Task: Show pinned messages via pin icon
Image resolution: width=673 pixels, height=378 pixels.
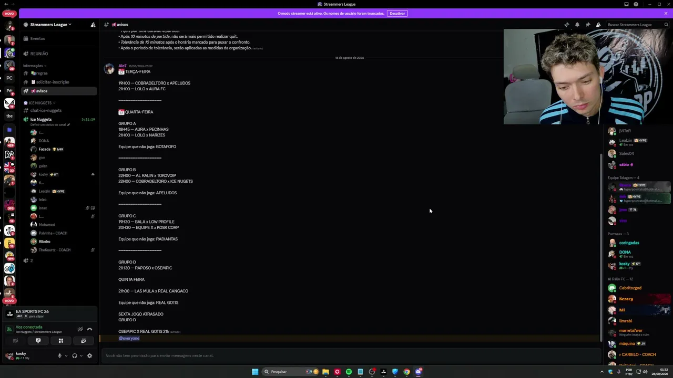Action: 587,25
